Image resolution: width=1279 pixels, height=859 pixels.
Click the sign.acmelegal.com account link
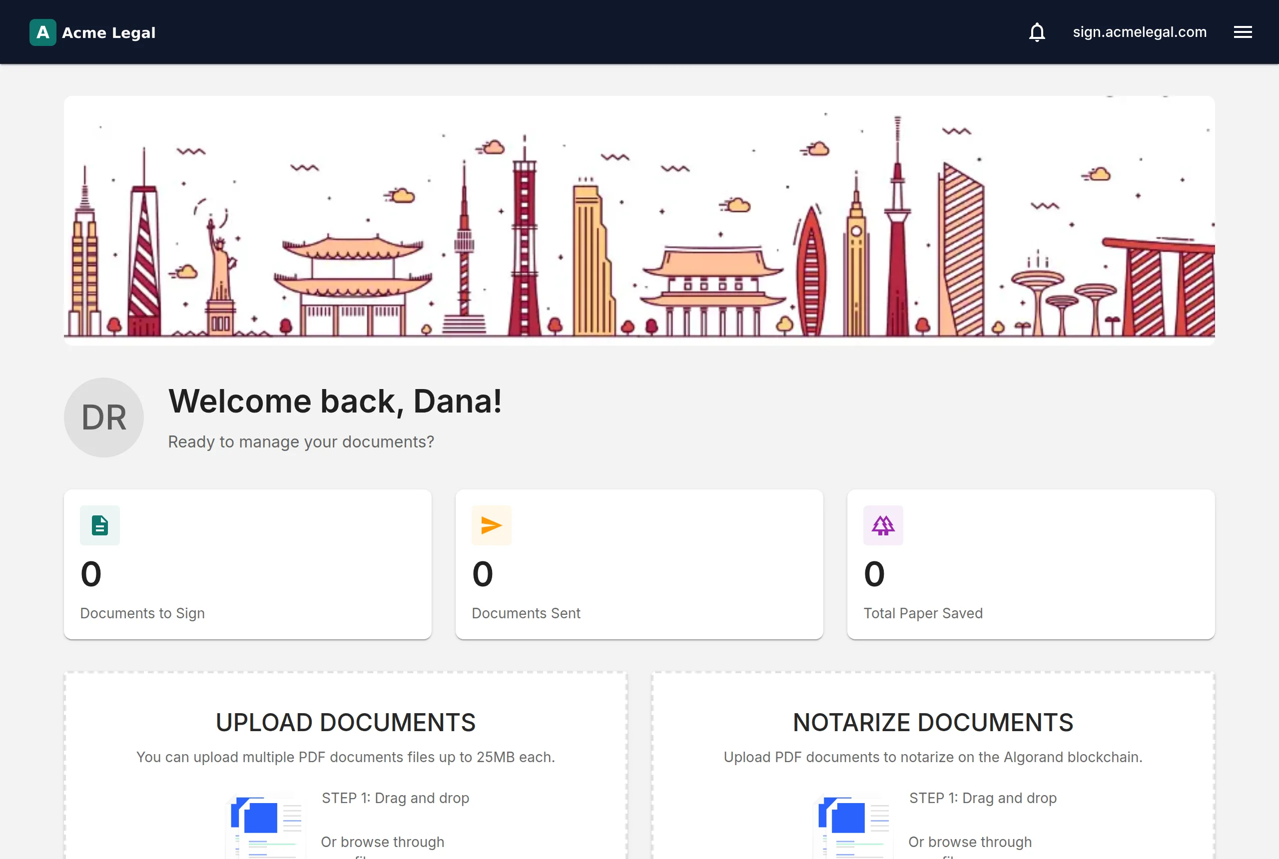(1140, 32)
